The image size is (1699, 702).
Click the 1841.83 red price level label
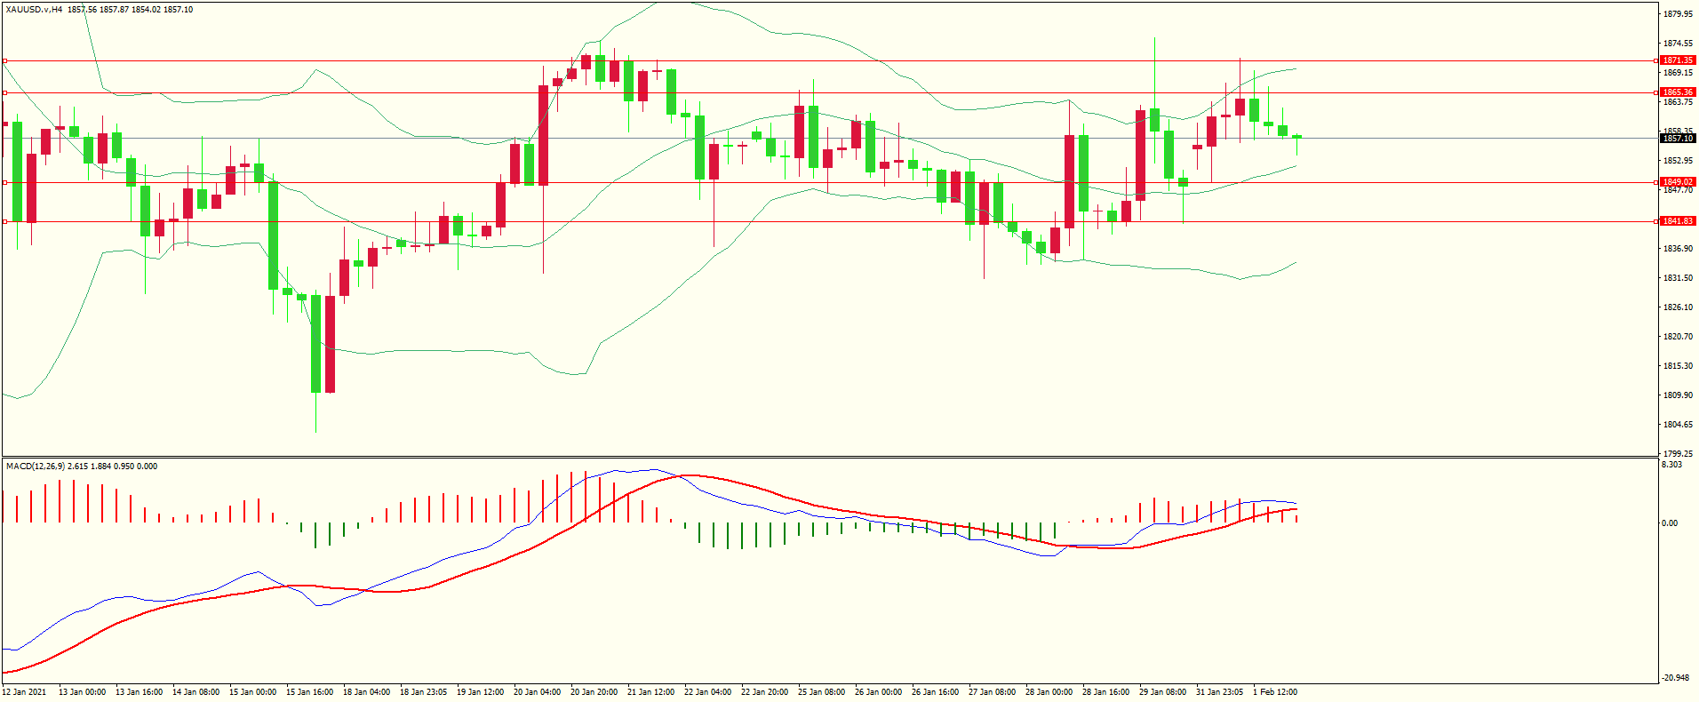coord(1678,221)
